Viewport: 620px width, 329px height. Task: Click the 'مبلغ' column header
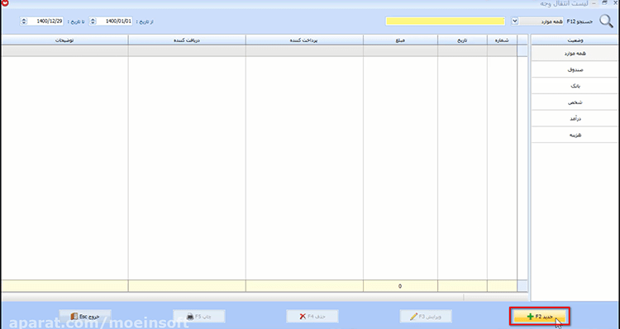pos(400,40)
